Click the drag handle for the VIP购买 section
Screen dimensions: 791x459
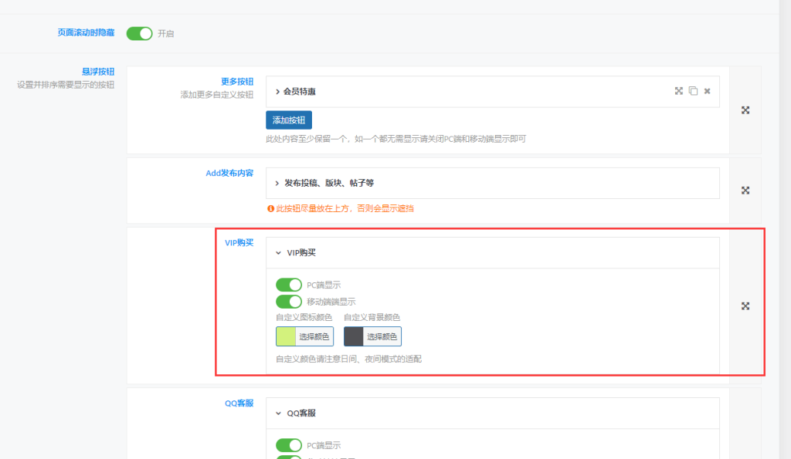coord(745,305)
